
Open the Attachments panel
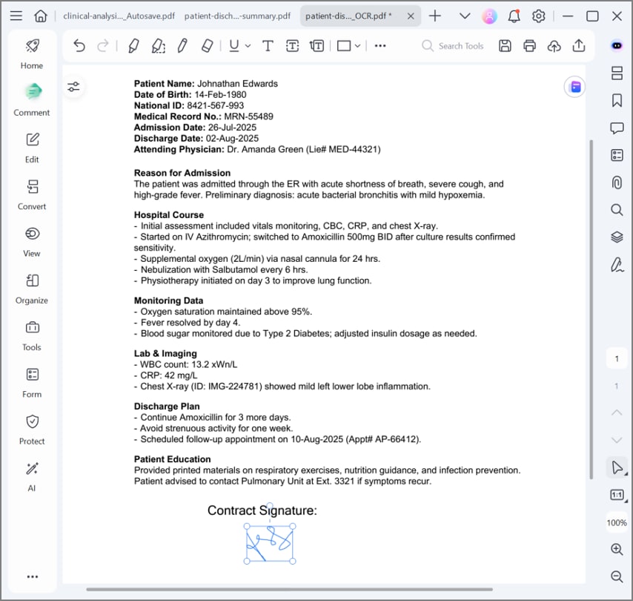pos(617,183)
